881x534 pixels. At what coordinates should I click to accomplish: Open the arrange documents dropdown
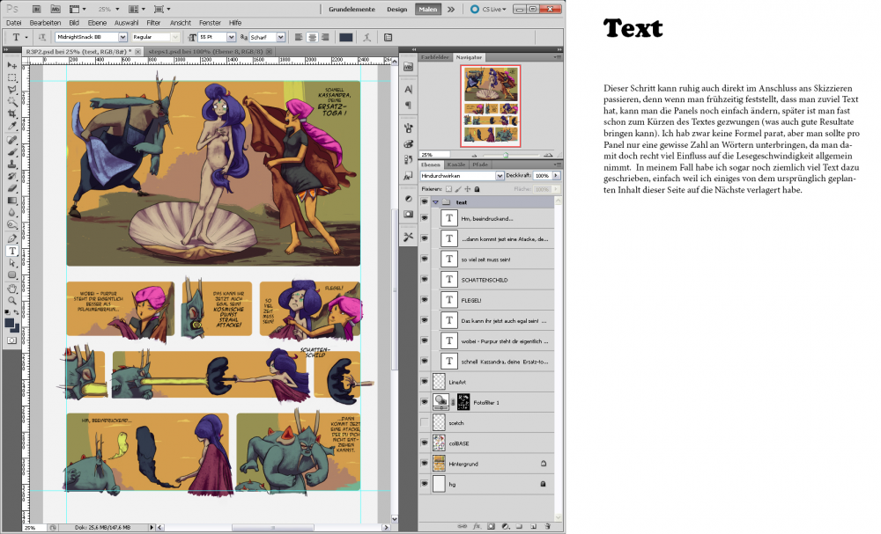click(137, 9)
